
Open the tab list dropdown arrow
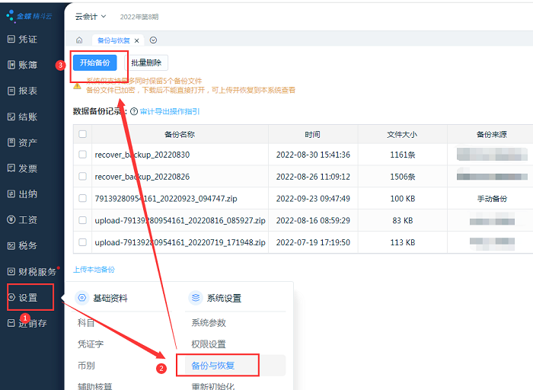tap(154, 40)
